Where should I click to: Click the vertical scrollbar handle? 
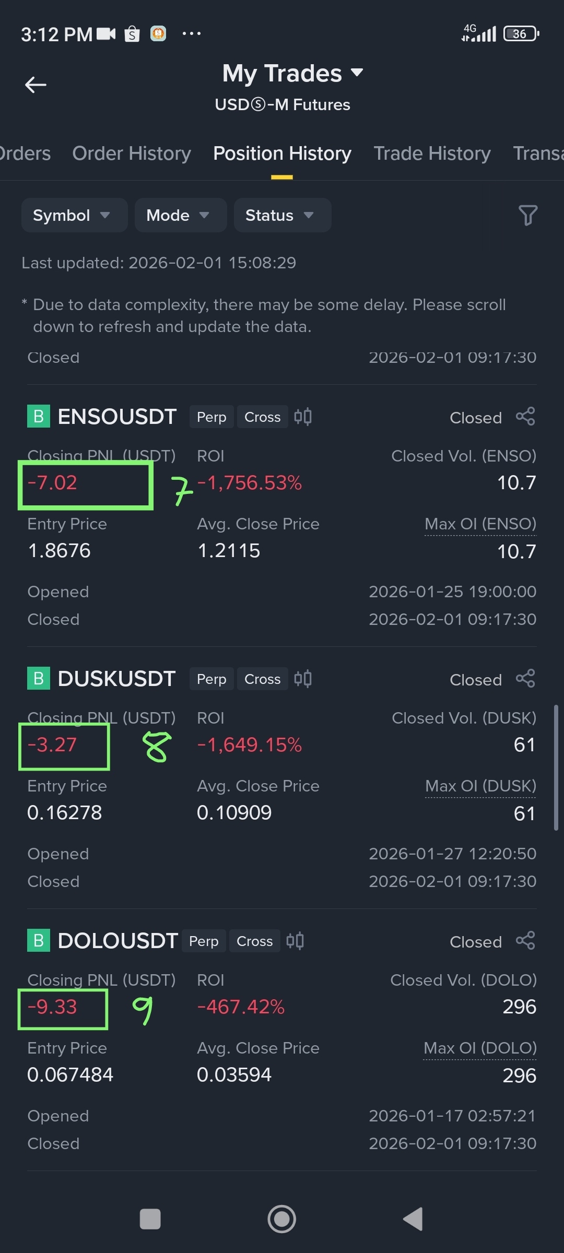point(556,767)
